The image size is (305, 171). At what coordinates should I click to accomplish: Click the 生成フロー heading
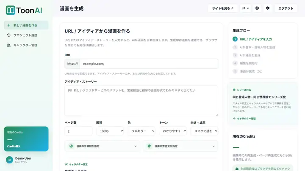coord(241,30)
